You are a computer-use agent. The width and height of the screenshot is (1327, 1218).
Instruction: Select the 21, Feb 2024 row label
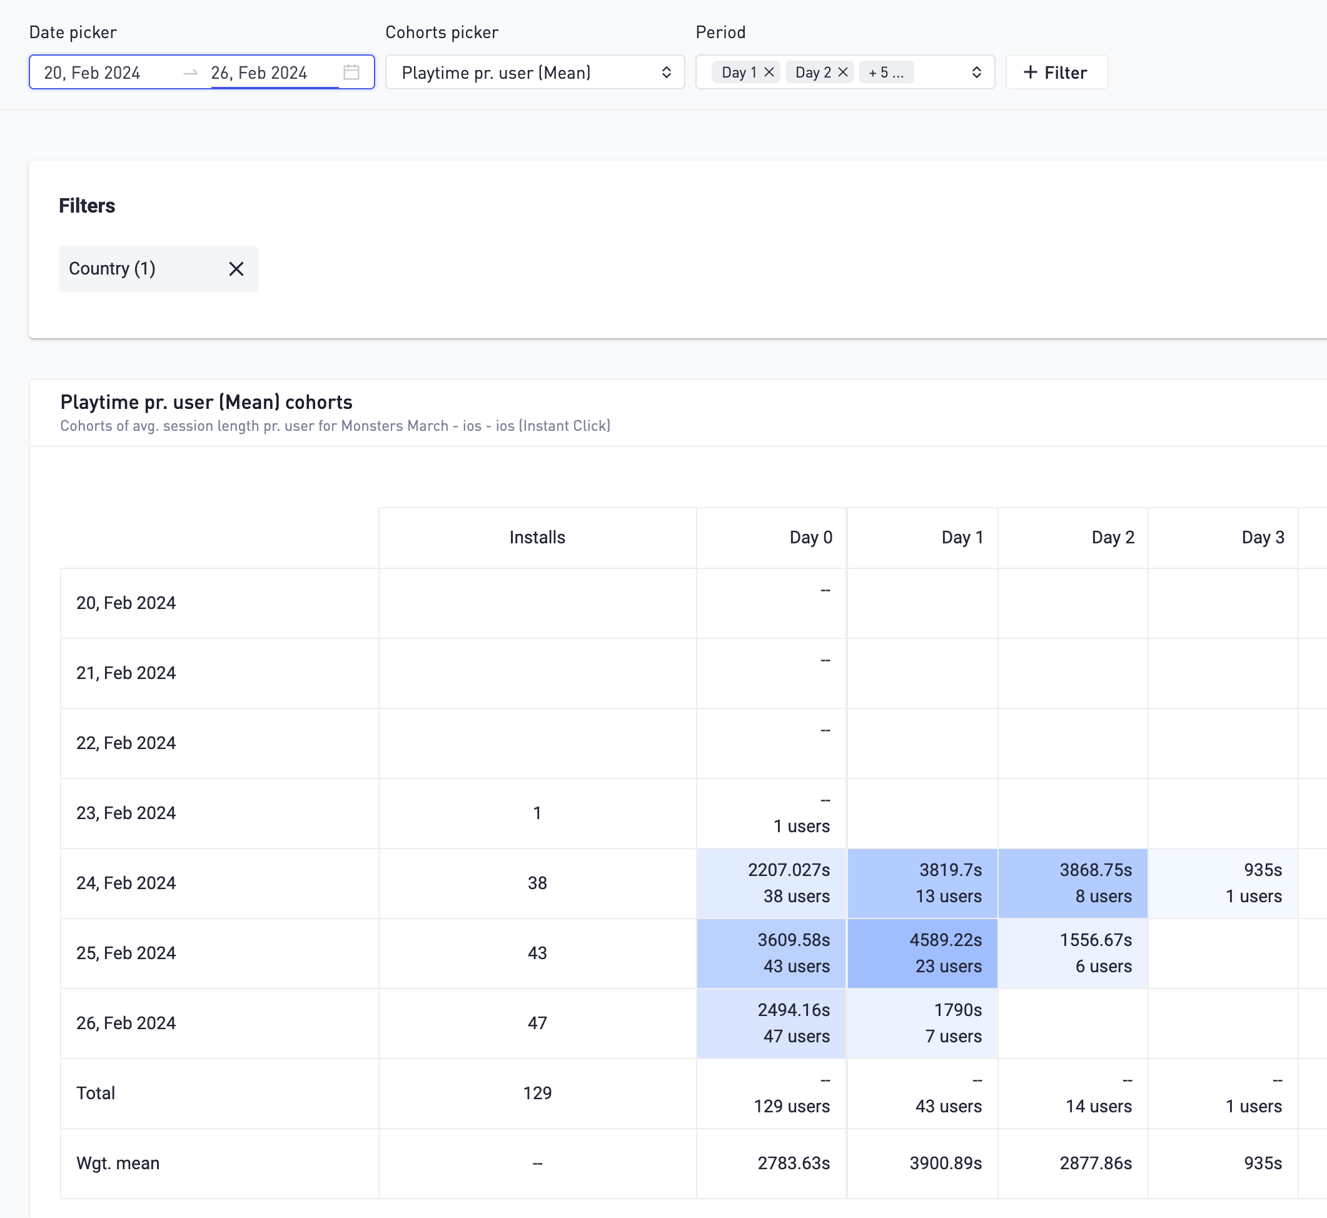click(126, 673)
